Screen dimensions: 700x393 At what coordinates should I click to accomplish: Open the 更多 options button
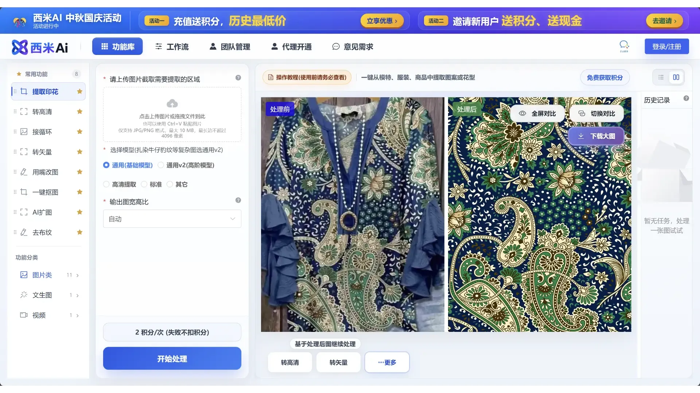click(x=387, y=362)
